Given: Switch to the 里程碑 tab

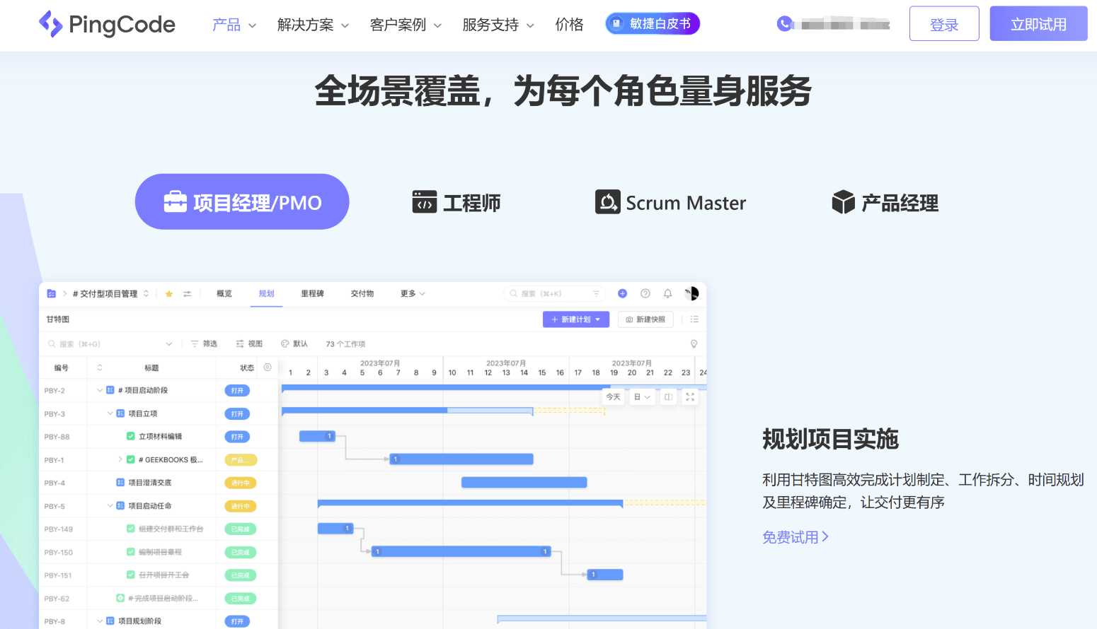Looking at the screenshot, I should pyautogui.click(x=312, y=294).
